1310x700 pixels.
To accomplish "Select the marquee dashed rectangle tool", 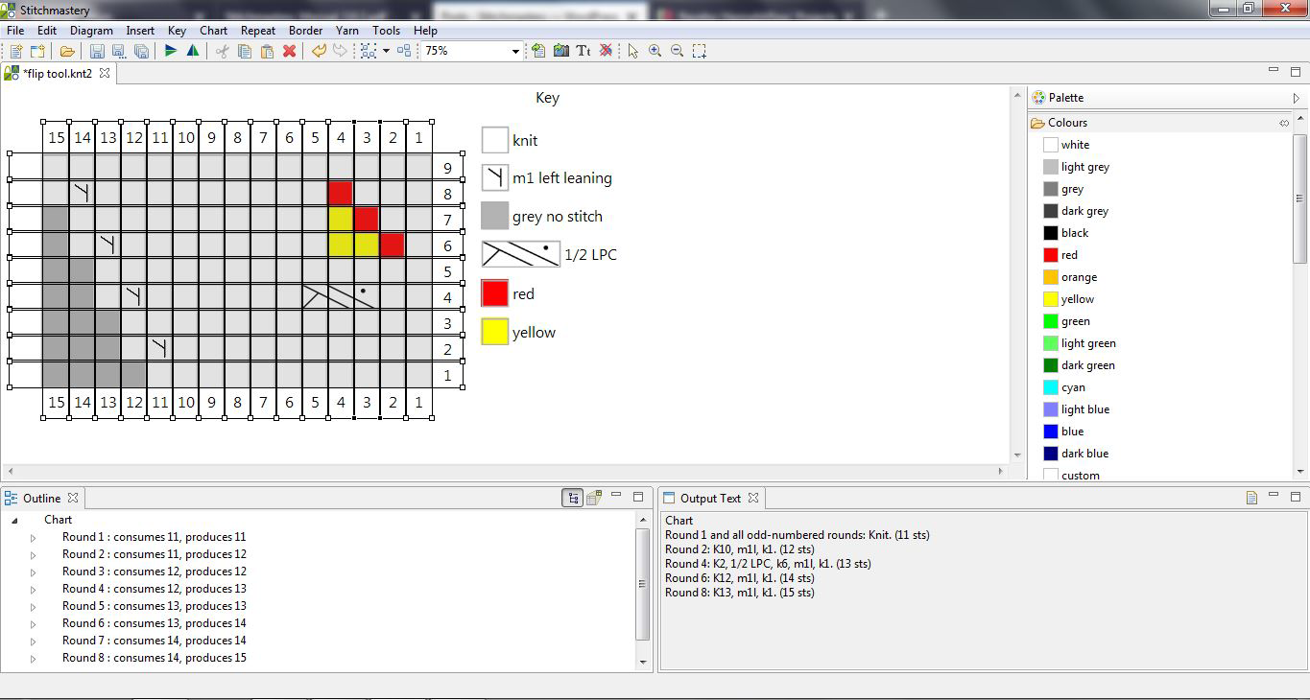I will coord(700,51).
